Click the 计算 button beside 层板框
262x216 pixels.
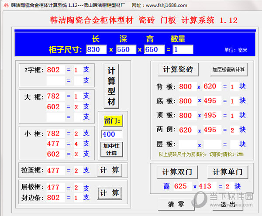pyautogui.click(x=110, y=193)
